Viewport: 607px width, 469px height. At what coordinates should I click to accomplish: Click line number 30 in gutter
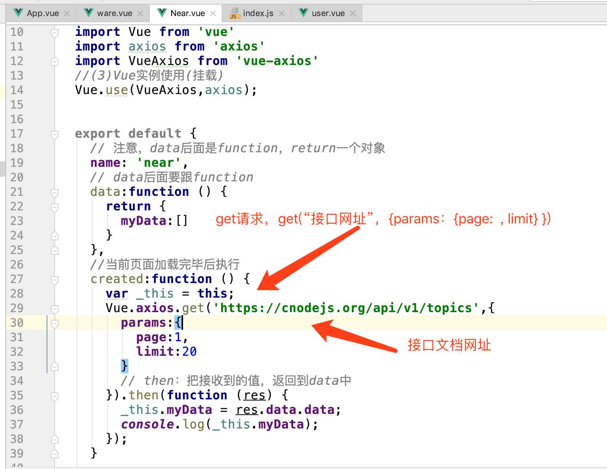[17, 323]
